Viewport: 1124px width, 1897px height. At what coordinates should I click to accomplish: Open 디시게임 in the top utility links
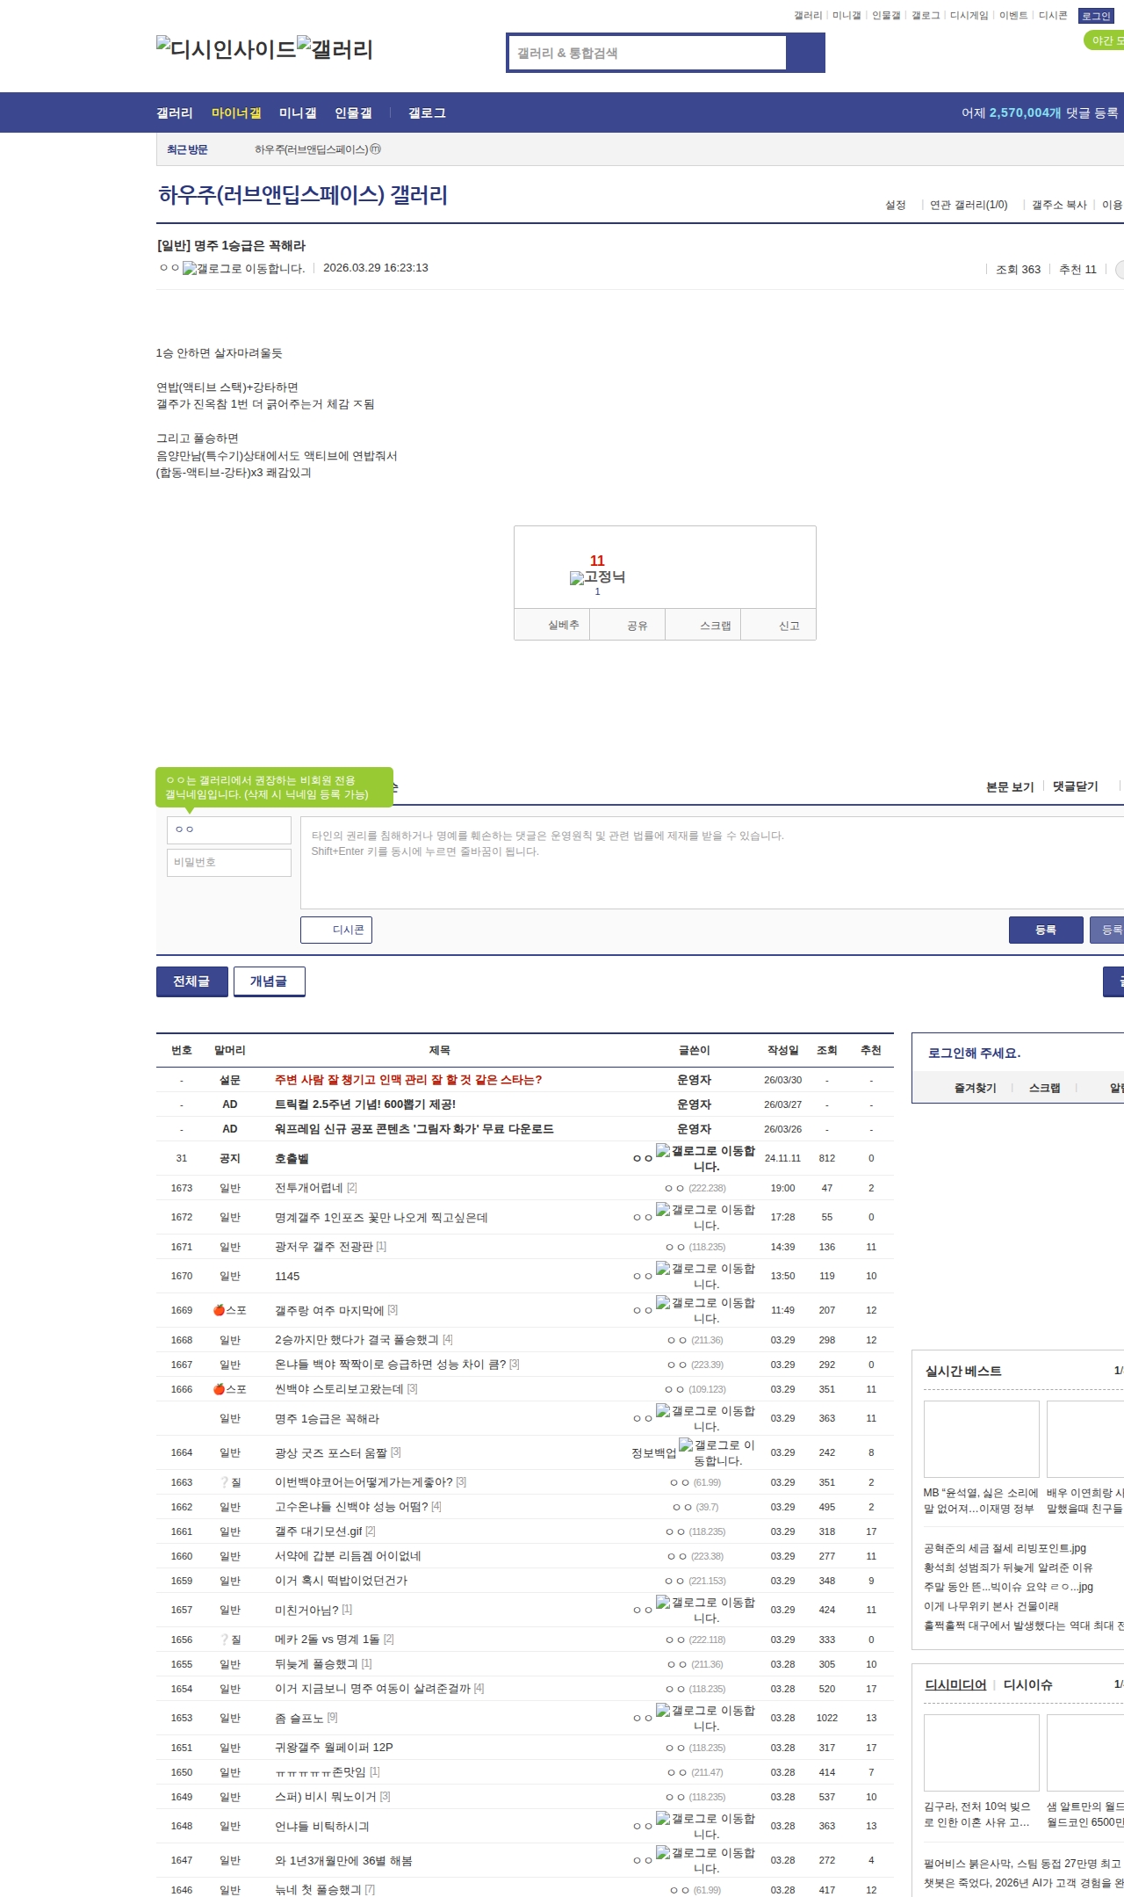(x=969, y=16)
